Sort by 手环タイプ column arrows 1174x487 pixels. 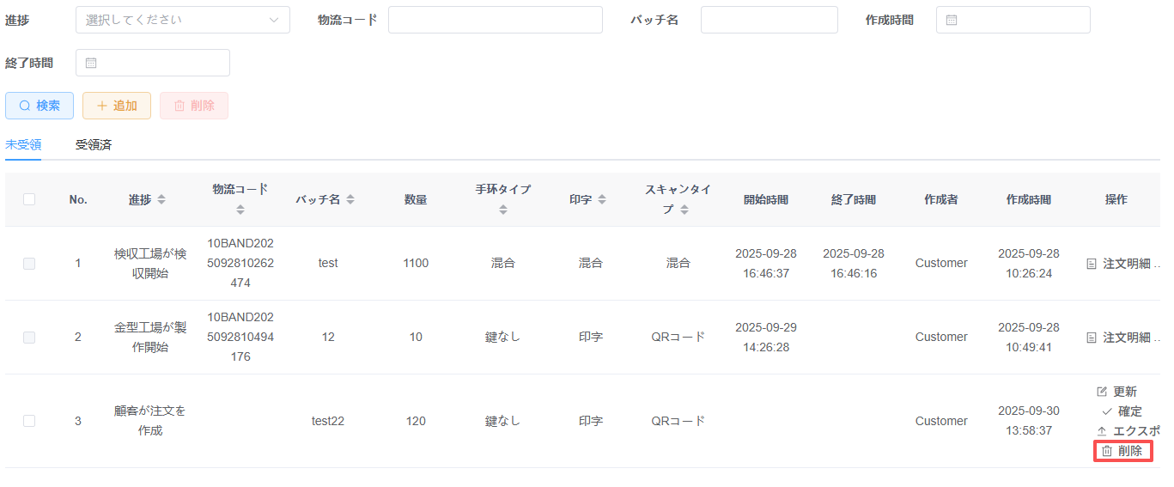(x=503, y=209)
